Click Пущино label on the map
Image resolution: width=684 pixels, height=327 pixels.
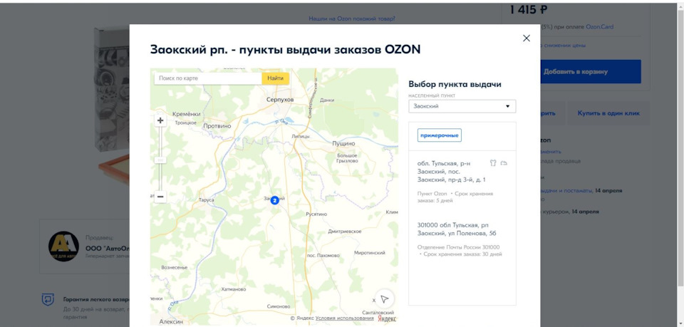[x=343, y=143]
